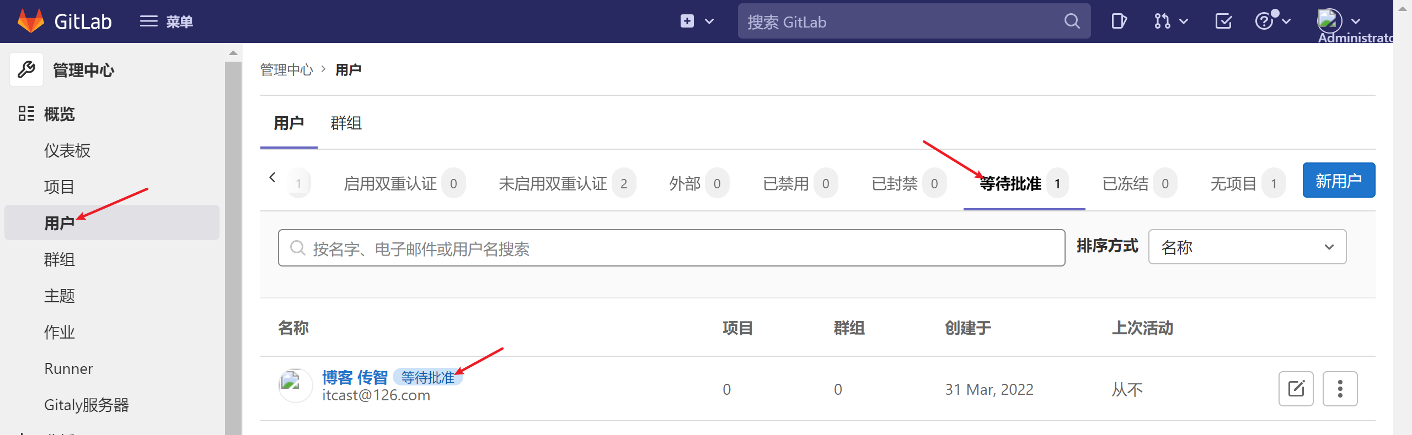Click the create new plus icon
The image size is (1412, 435).
(x=687, y=21)
